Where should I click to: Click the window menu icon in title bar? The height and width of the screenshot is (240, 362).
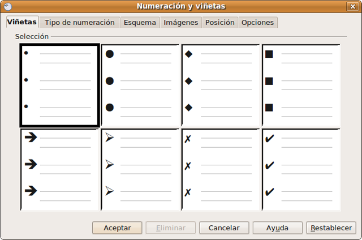tap(7, 6)
